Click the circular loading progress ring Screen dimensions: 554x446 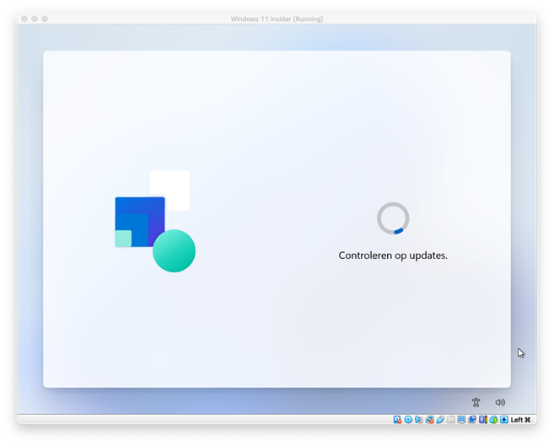pos(393,218)
